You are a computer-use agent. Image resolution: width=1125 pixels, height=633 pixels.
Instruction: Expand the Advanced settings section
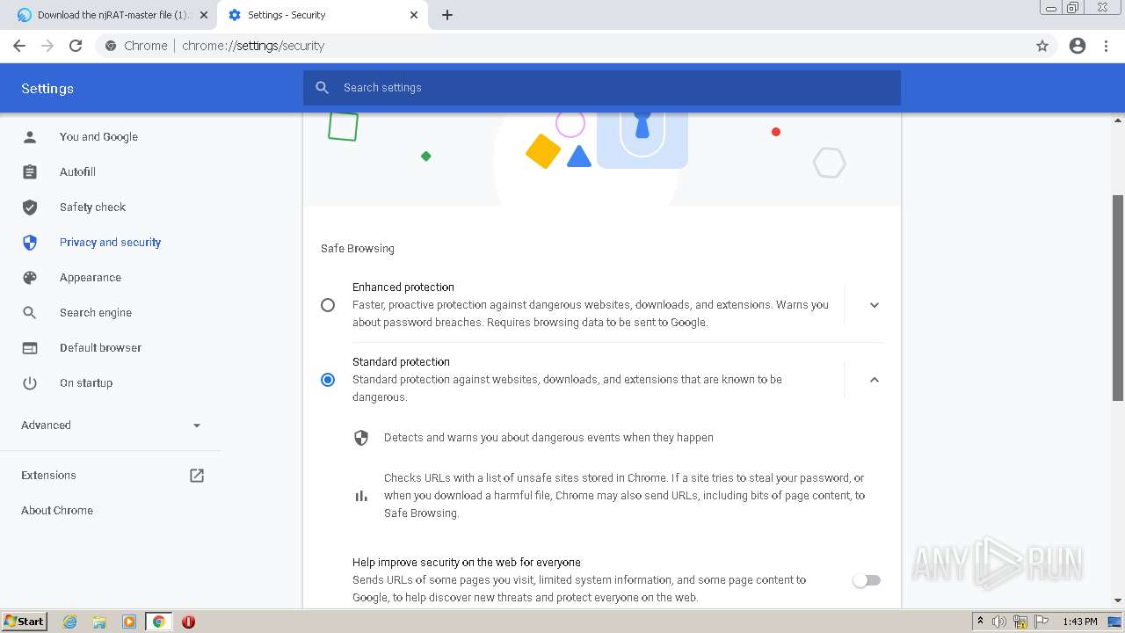coord(110,425)
